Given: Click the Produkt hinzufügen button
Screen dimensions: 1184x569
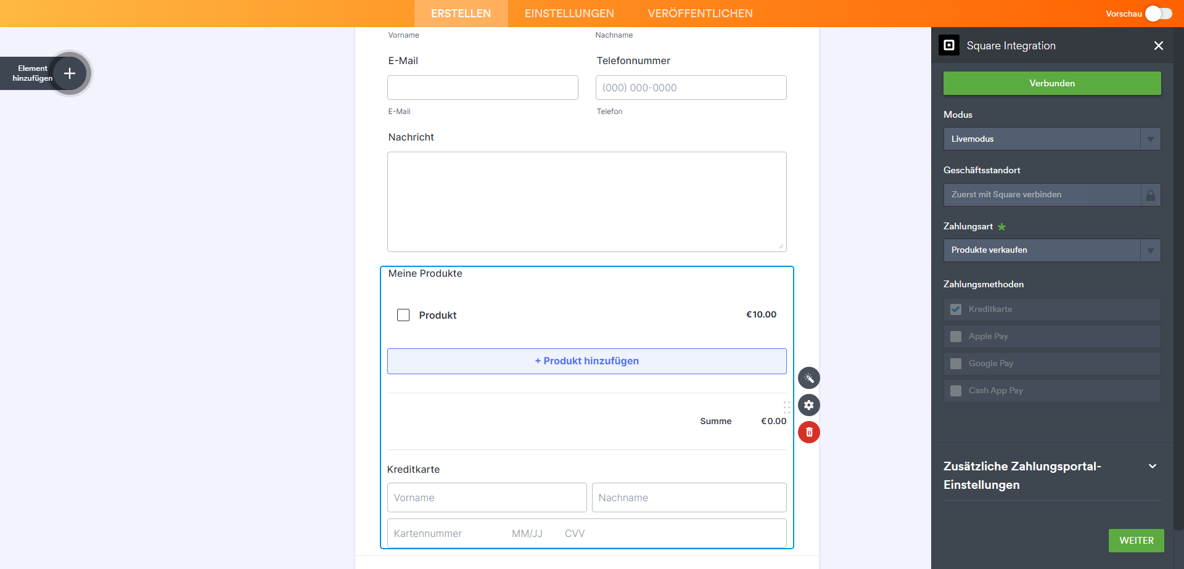Looking at the screenshot, I should [586, 361].
